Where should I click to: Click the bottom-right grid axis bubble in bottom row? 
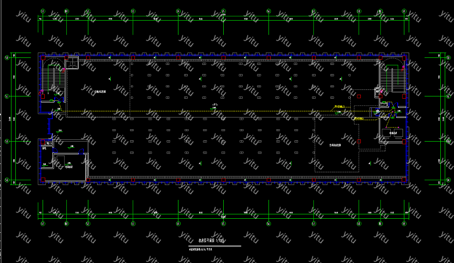tap(404, 224)
